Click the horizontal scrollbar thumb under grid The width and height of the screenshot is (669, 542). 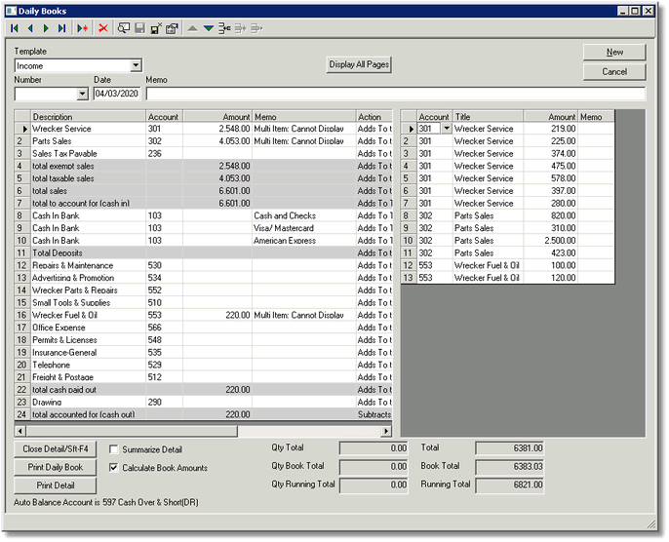132,431
